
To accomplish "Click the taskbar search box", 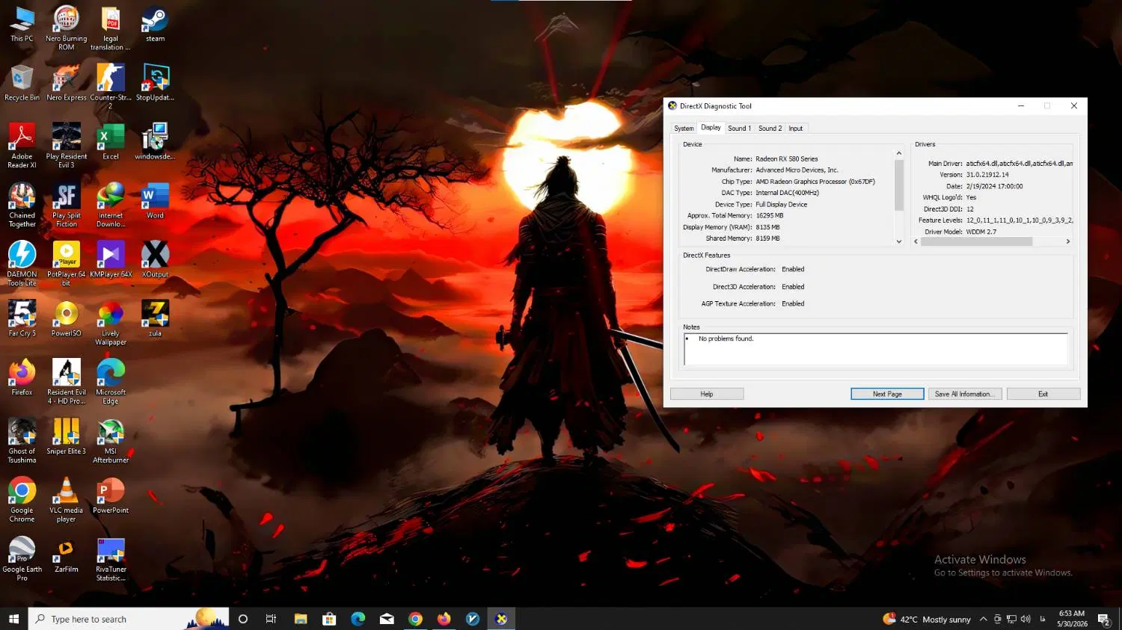I will coord(129,619).
